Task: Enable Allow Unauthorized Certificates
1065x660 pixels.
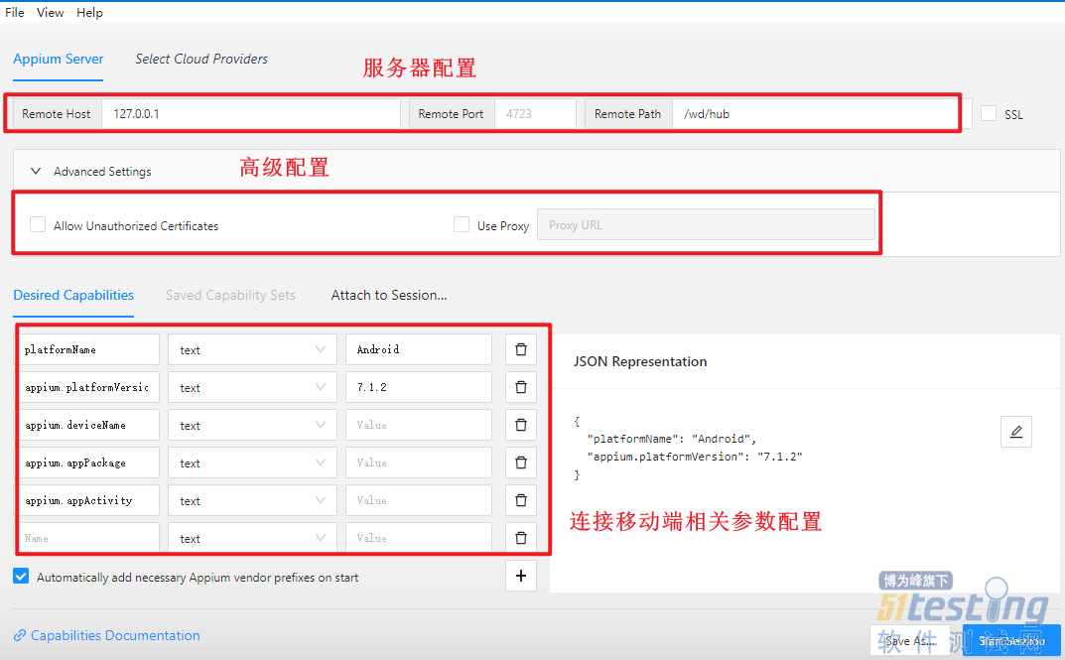Action: click(x=37, y=225)
